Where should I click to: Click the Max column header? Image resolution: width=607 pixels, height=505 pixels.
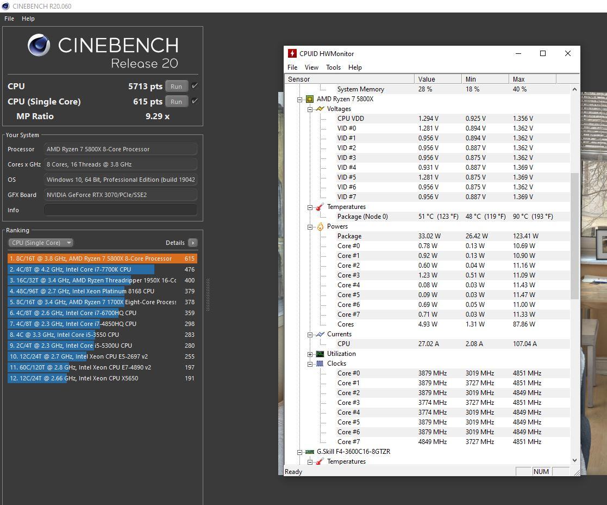(533, 79)
